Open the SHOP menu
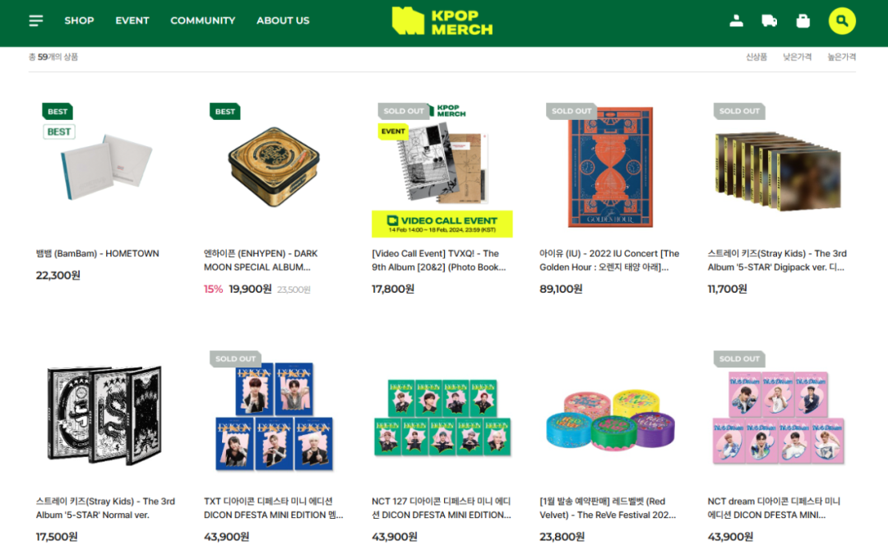The height and width of the screenshot is (550, 888). tap(79, 21)
